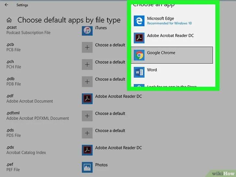Click Photos label for .pef
The image size is (236, 177).
click(x=101, y=165)
